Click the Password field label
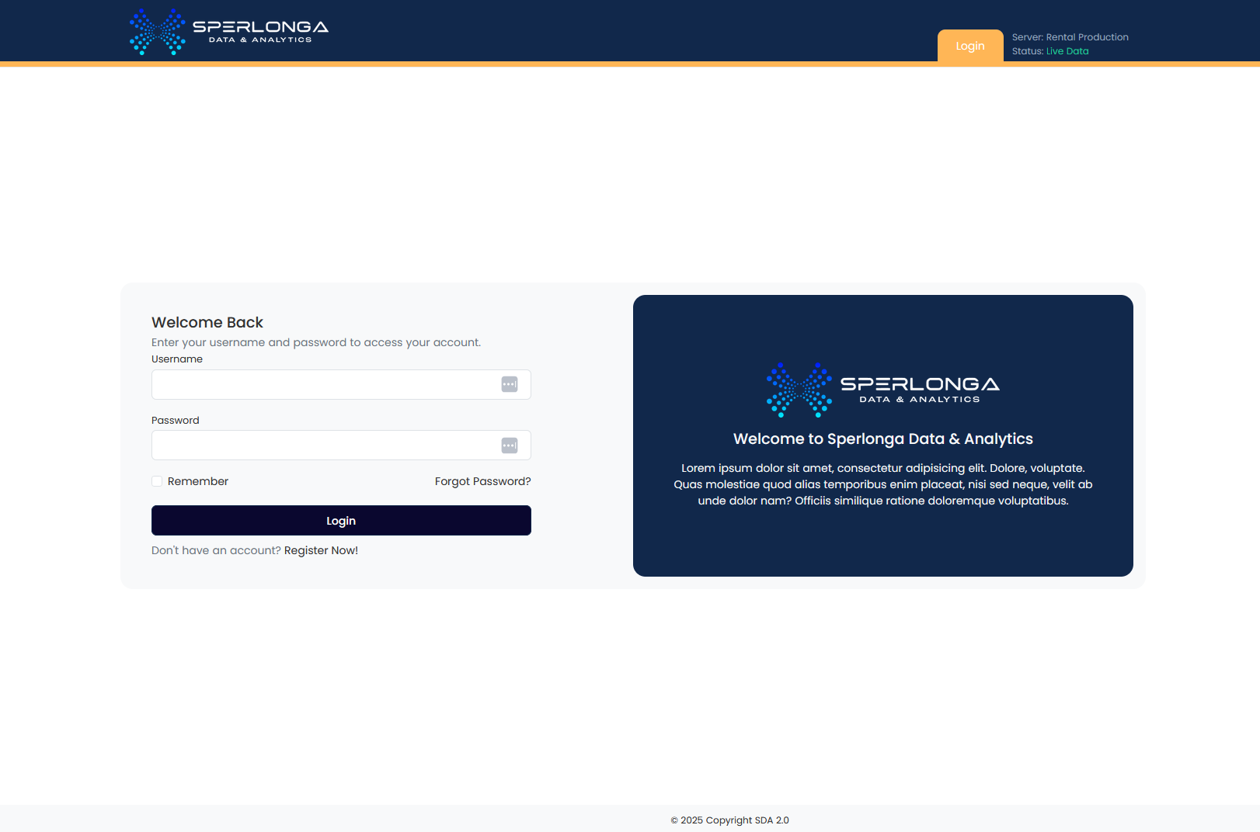Viewport: 1260px width, 832px height. [x=176, y=420]
